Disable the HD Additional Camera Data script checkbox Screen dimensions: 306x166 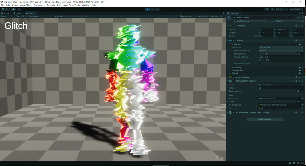point(234,112)
